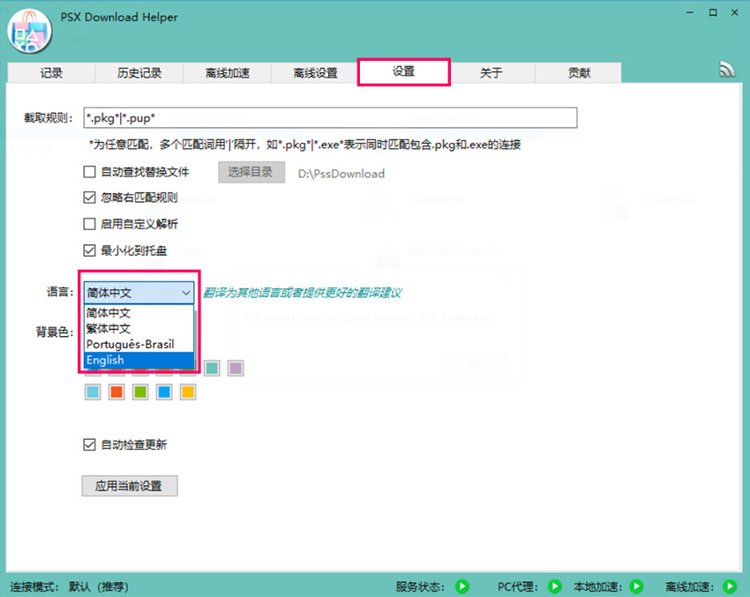
Task: Click the green PC代理 play icon
Action: (554, 586)
